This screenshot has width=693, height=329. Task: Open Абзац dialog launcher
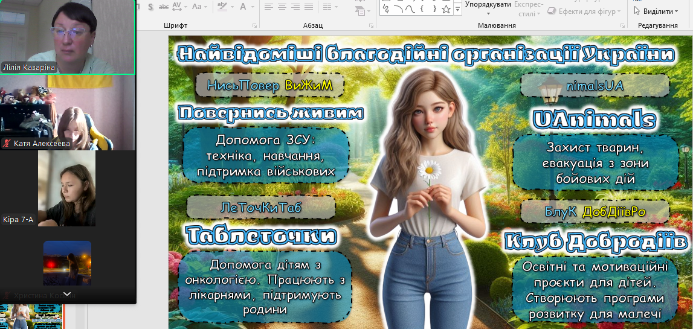371,26
